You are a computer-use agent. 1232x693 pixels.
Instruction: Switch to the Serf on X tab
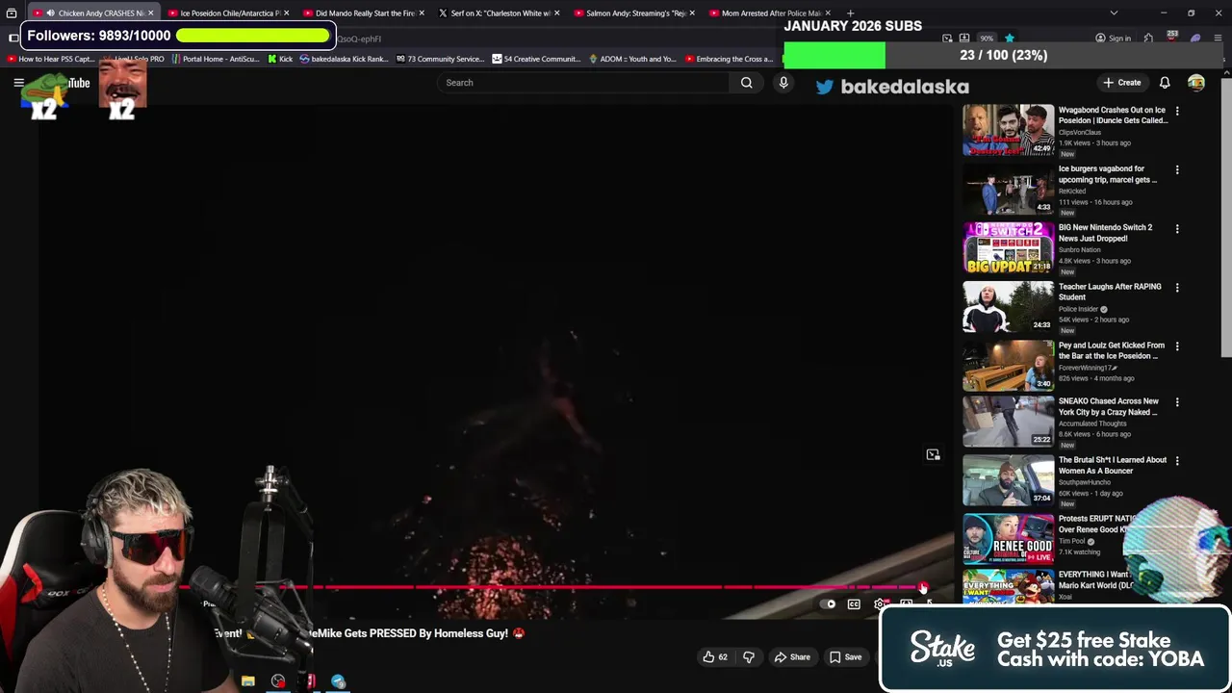[x=499, y=13]
